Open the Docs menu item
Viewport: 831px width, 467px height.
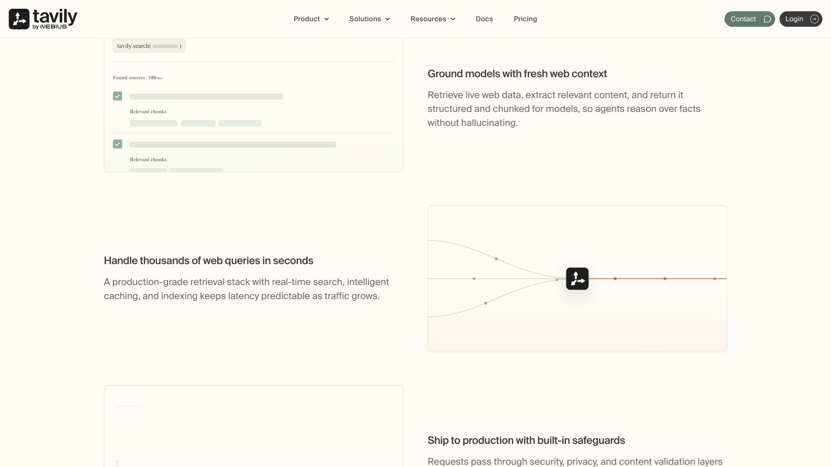pos(484,19)
